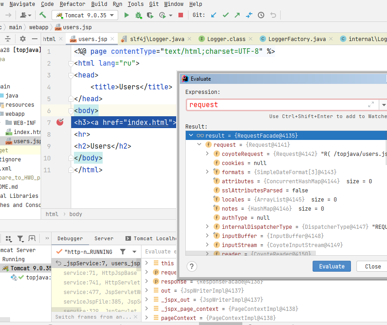Switch to the Debugger tab
Image resolution: width=387 pixels, height=325 pixels.
coord(70,238)
